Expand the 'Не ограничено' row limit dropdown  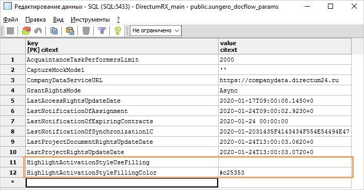click(x=156, y=30)
